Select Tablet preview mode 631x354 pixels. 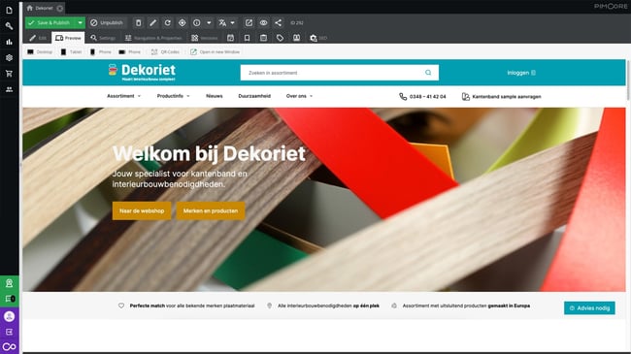coord(71,52)
